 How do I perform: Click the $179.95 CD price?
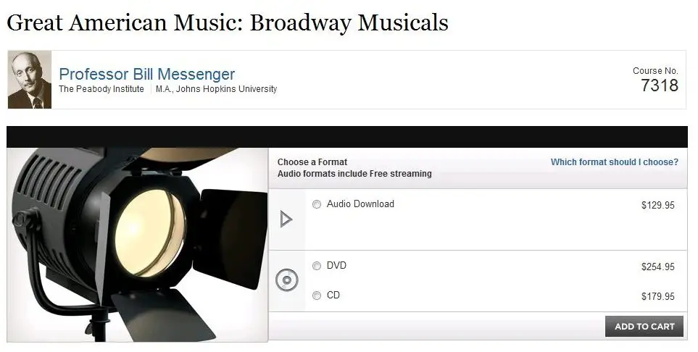[658, 296]
